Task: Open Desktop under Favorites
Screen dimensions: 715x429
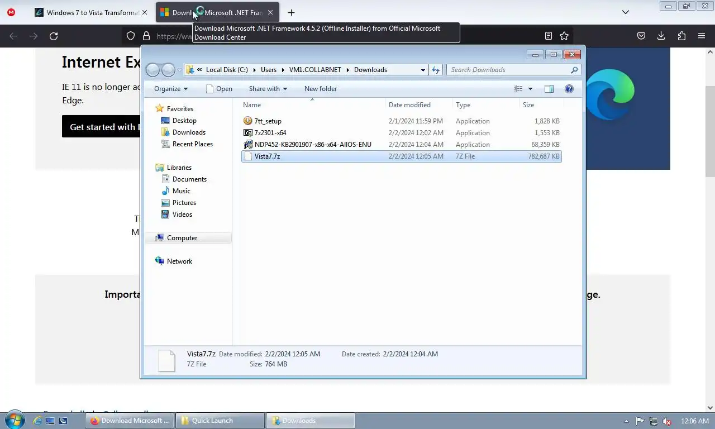Action: tap(184, 121)
